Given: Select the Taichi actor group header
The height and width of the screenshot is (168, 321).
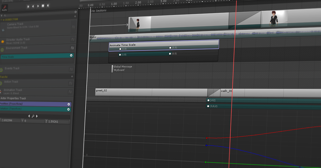Looking at the screenshot, I should (x=37, y=77).
